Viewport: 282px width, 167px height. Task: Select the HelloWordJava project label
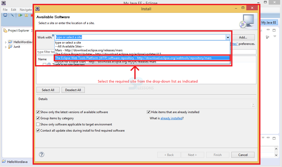tap(23, 42)
